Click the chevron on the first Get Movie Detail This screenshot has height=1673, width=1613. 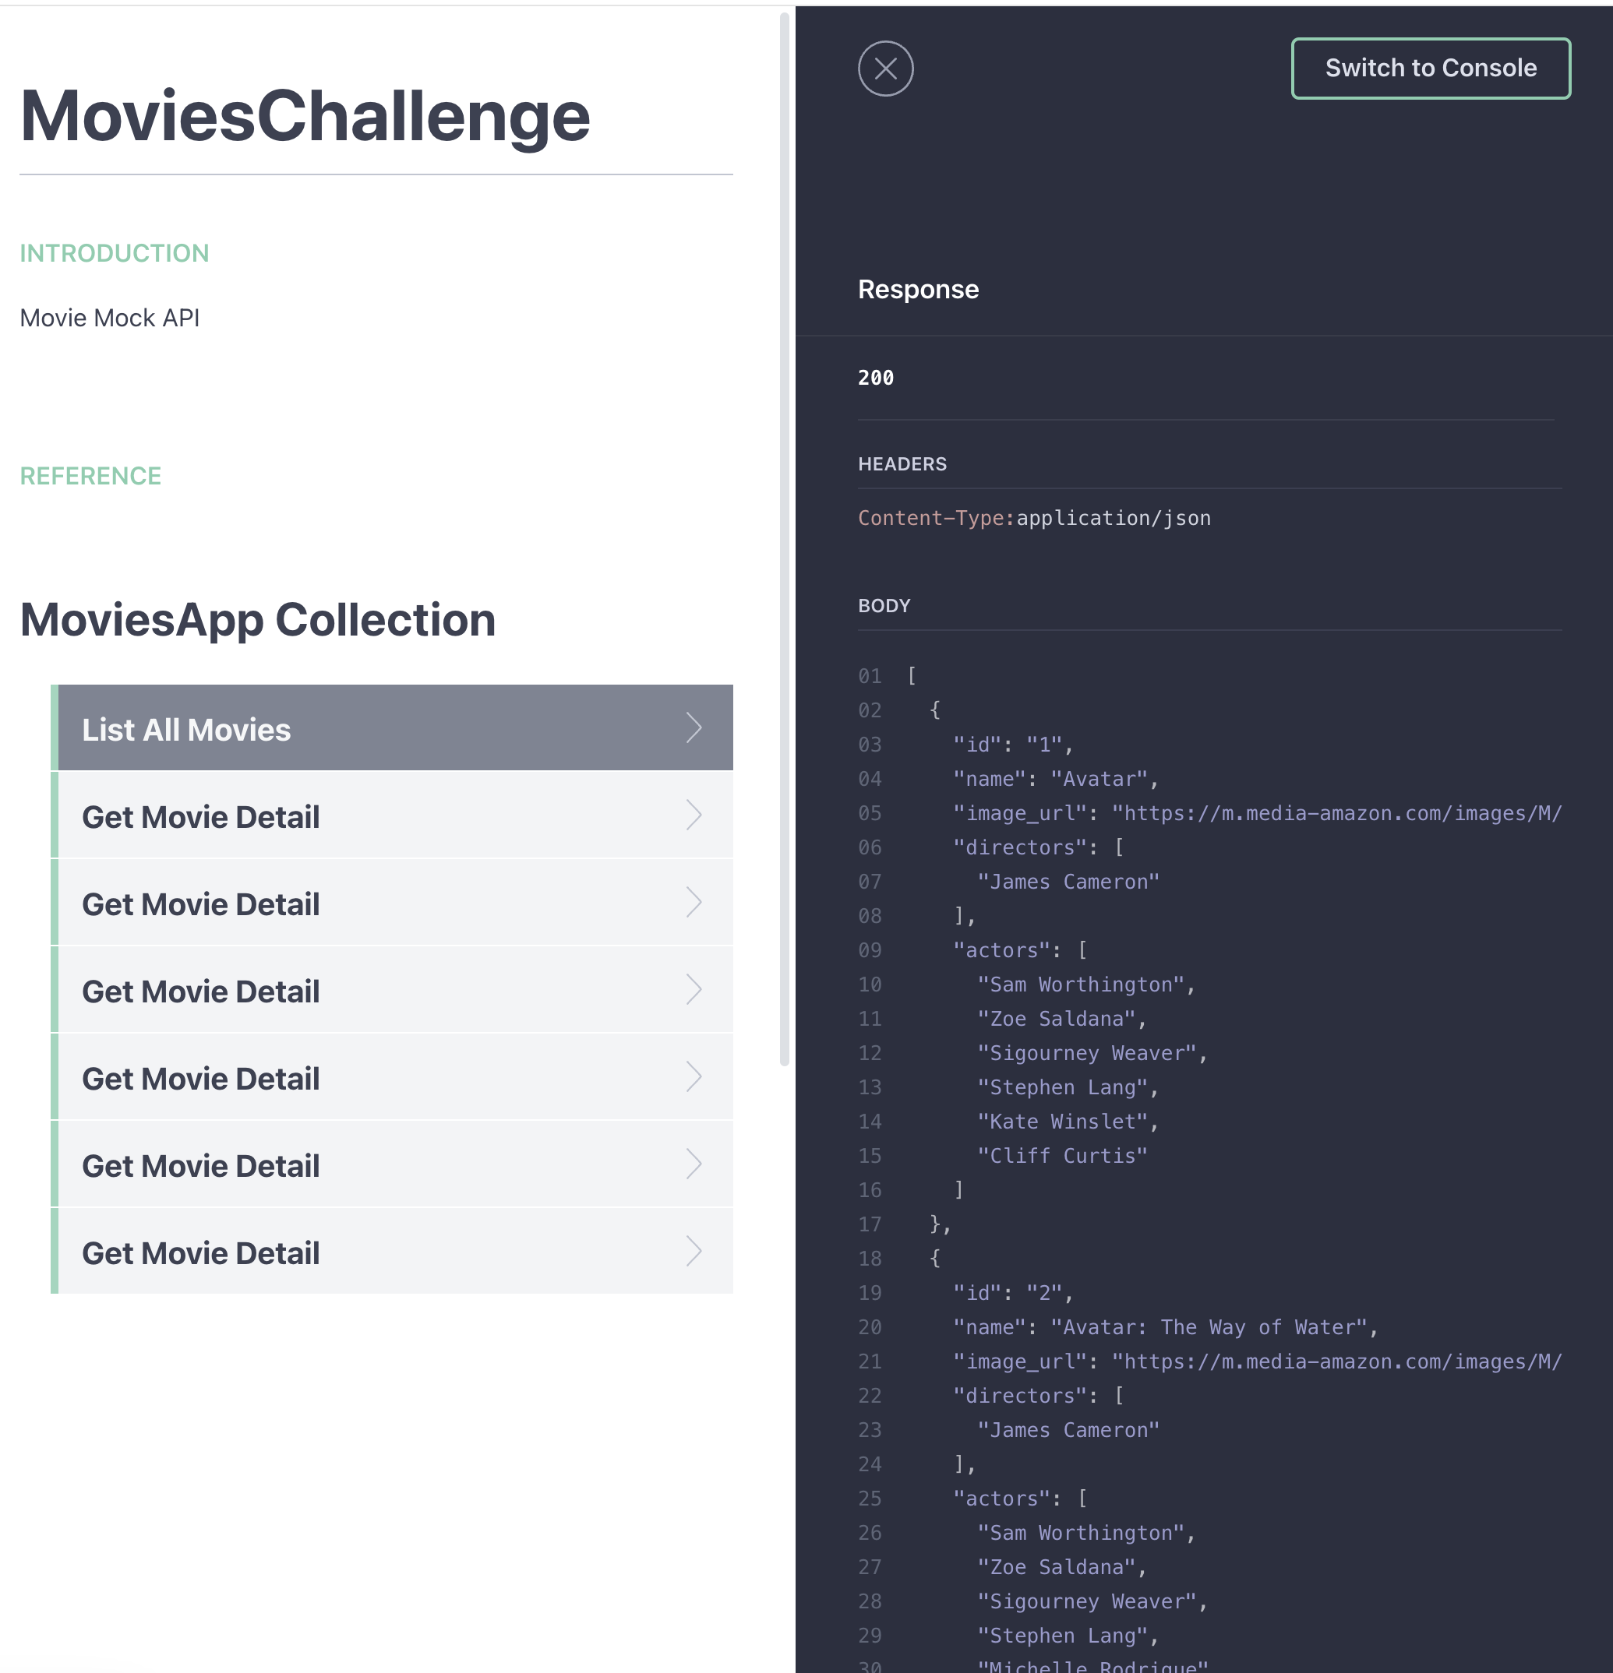click(x=694, y=815)
